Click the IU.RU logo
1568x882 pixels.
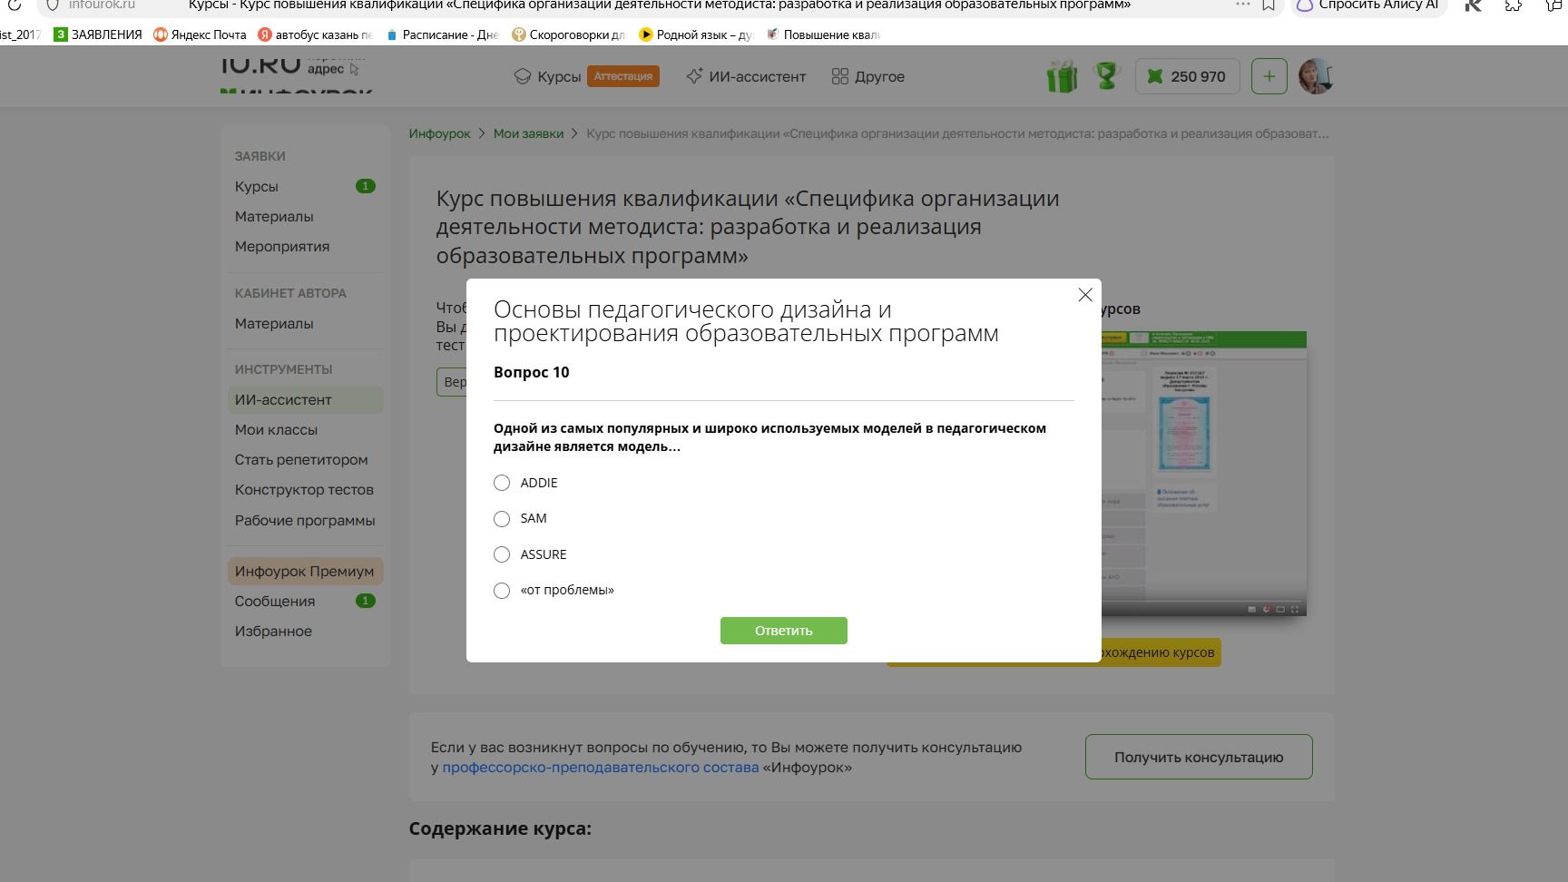coord(260,65)
